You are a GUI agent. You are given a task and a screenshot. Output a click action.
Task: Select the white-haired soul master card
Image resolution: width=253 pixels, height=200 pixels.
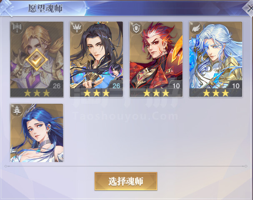(x=216, y=60)
